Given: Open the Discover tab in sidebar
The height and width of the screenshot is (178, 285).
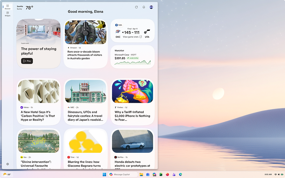Looking at the screenshot, I should (8, 7).
